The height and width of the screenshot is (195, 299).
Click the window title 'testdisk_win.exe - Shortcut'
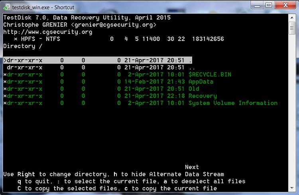(43, 7)
